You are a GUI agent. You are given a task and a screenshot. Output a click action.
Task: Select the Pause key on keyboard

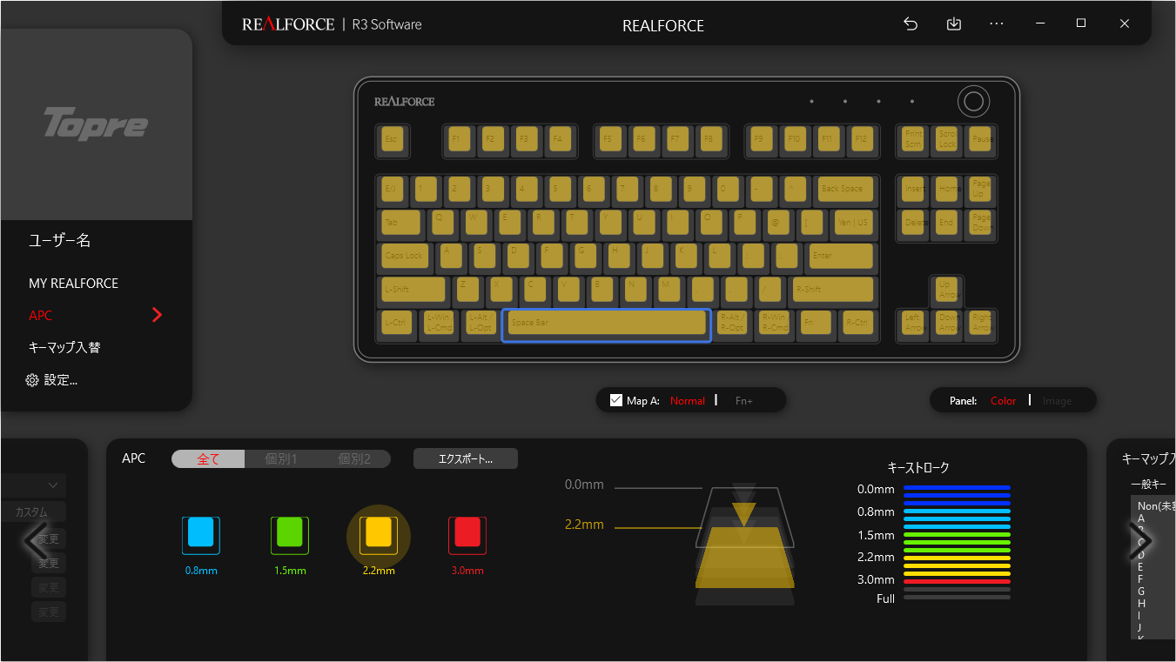pos(981,139)
